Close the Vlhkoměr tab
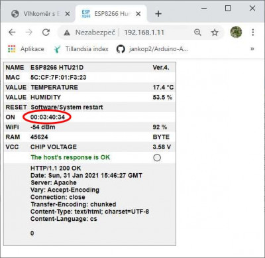This screenshot has height=258, width=265. (68, 14)
